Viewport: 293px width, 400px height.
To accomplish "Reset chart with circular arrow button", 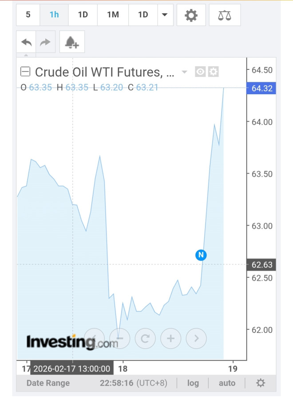I will 145,339.
